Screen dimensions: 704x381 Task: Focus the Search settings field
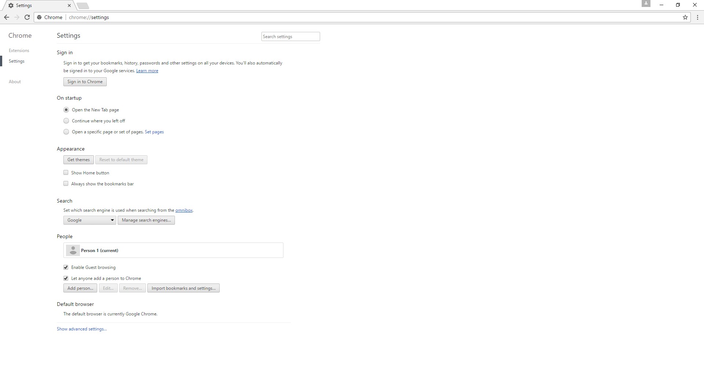(291, 37)
